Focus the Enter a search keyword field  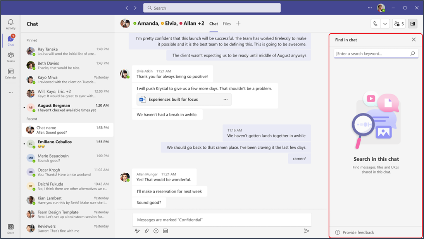[376, 53]
